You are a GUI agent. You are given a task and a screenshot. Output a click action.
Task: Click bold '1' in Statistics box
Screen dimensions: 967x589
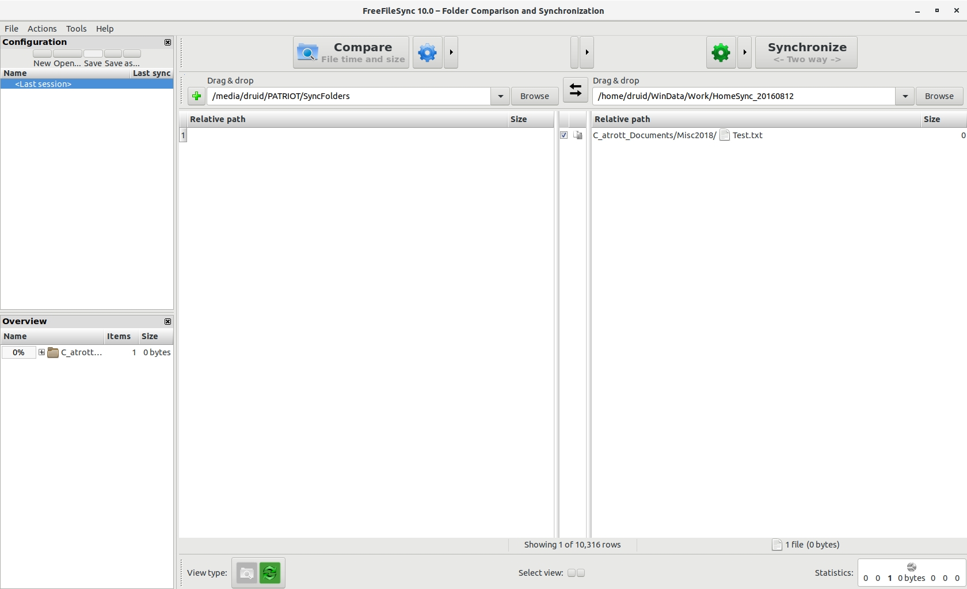890,578
